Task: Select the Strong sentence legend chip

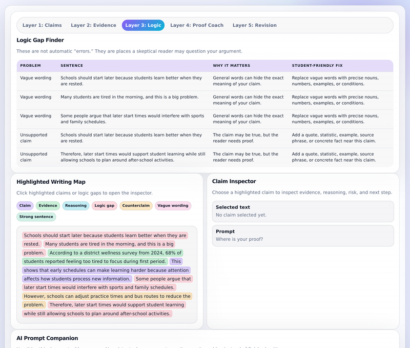Action: tap(36, 217)
